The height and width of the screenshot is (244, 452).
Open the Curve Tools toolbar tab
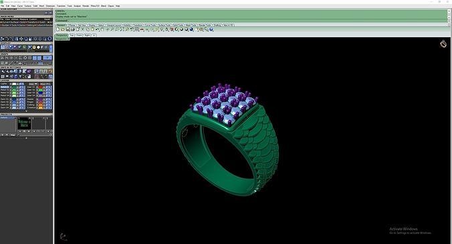[150, 25]
